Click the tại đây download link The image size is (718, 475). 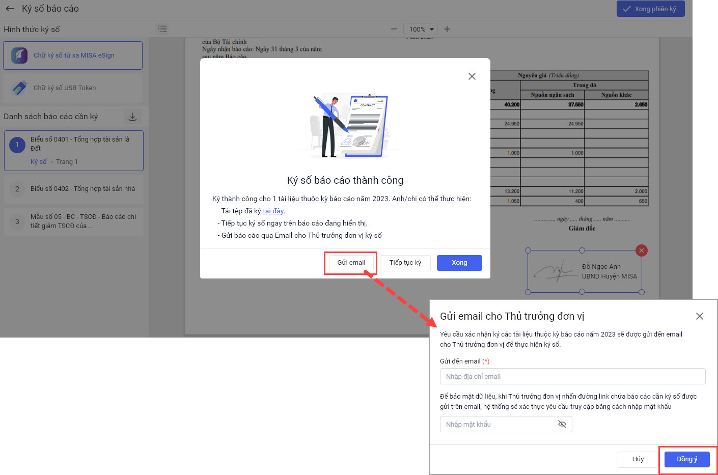[x=273, y=211]
